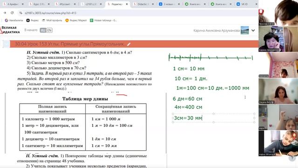Open the Яндекс Маркет bookmark

(76, 21)
